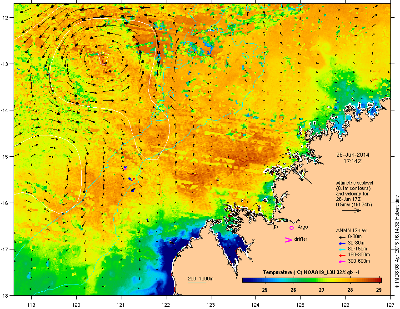Click the '0-30m' depth label
The height and width of the screenshot is (309, 400).
click(355, 237)
